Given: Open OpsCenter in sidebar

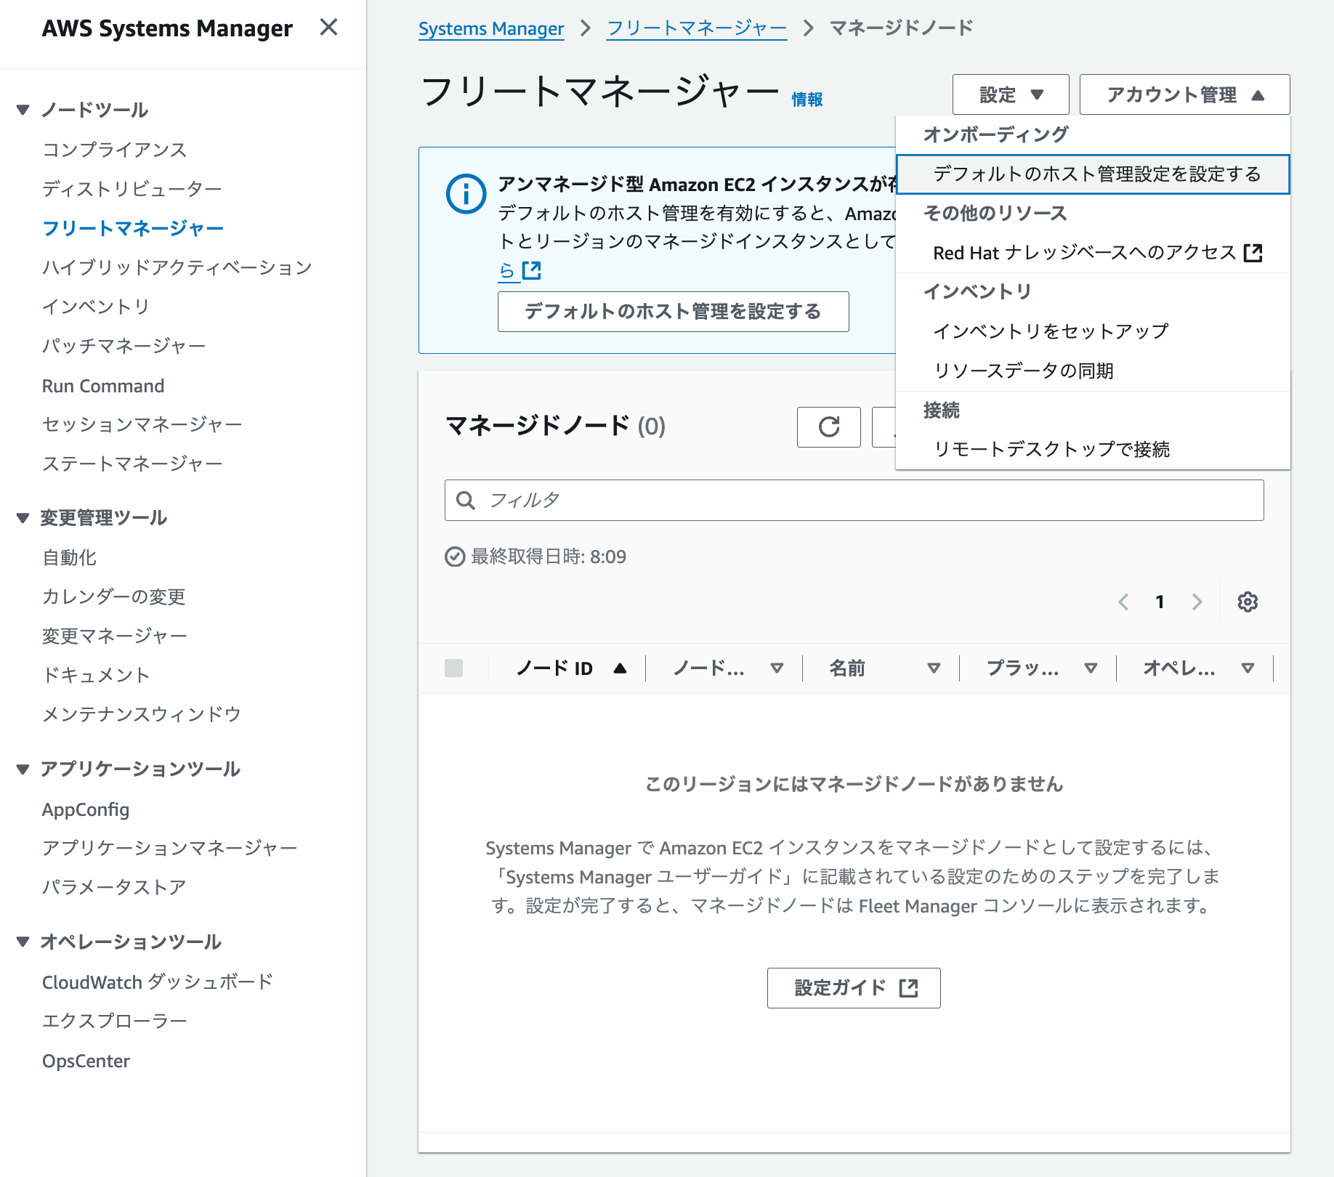Looking at the screenshot, I should (86, 1061).
